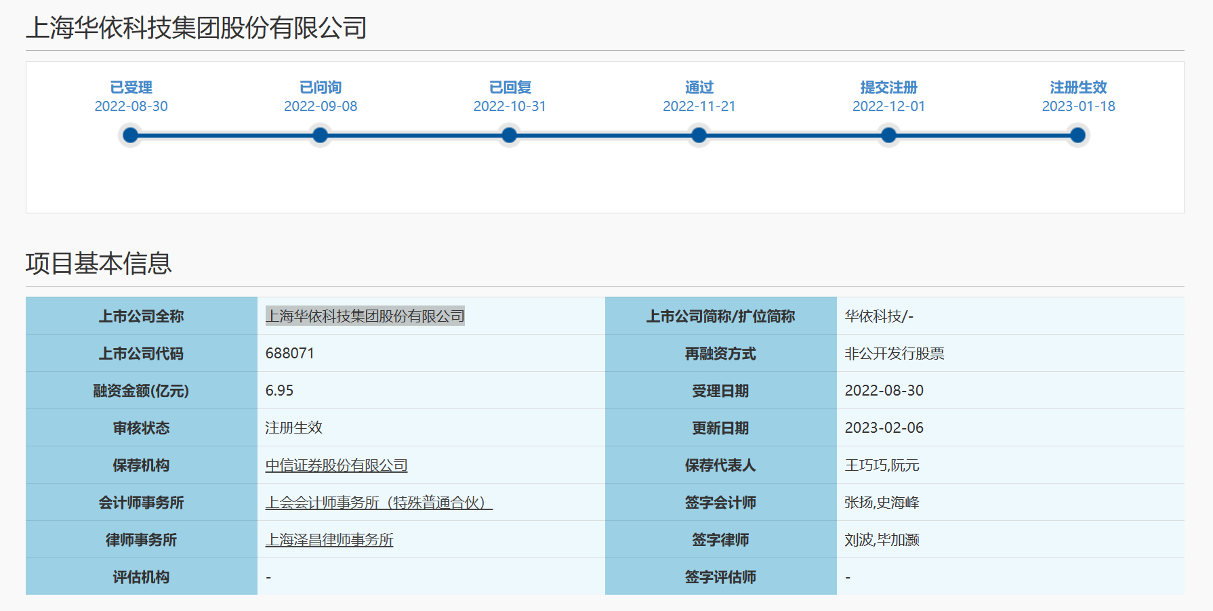The width and height of the screenshot is (1213, 611).
Task: Click the 注册生效 stage label
Action: 1078,87
